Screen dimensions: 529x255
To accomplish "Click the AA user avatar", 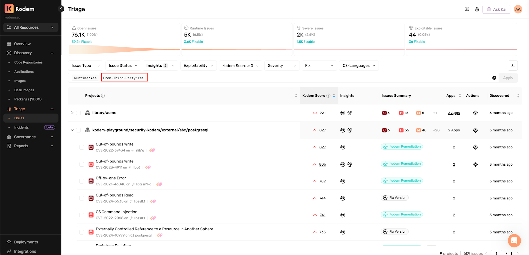I will pos(518,9).
